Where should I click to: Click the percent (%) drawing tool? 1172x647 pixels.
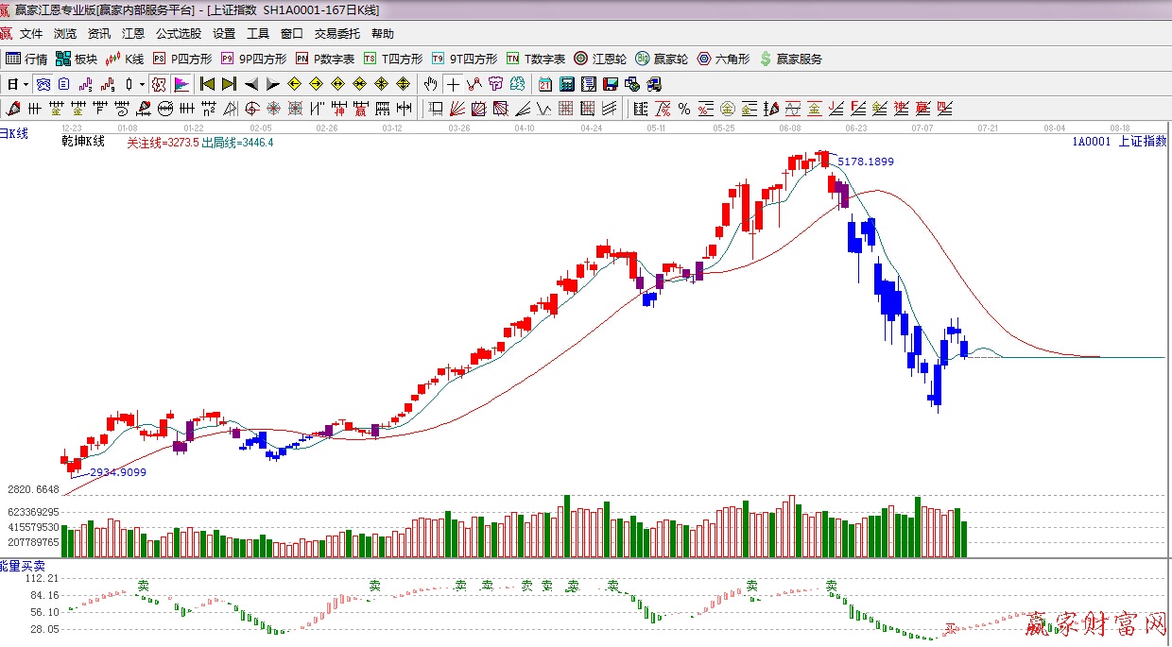pos(683,108)
